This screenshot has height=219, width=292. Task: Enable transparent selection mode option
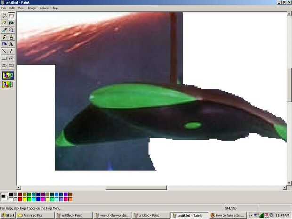(8, 85)
